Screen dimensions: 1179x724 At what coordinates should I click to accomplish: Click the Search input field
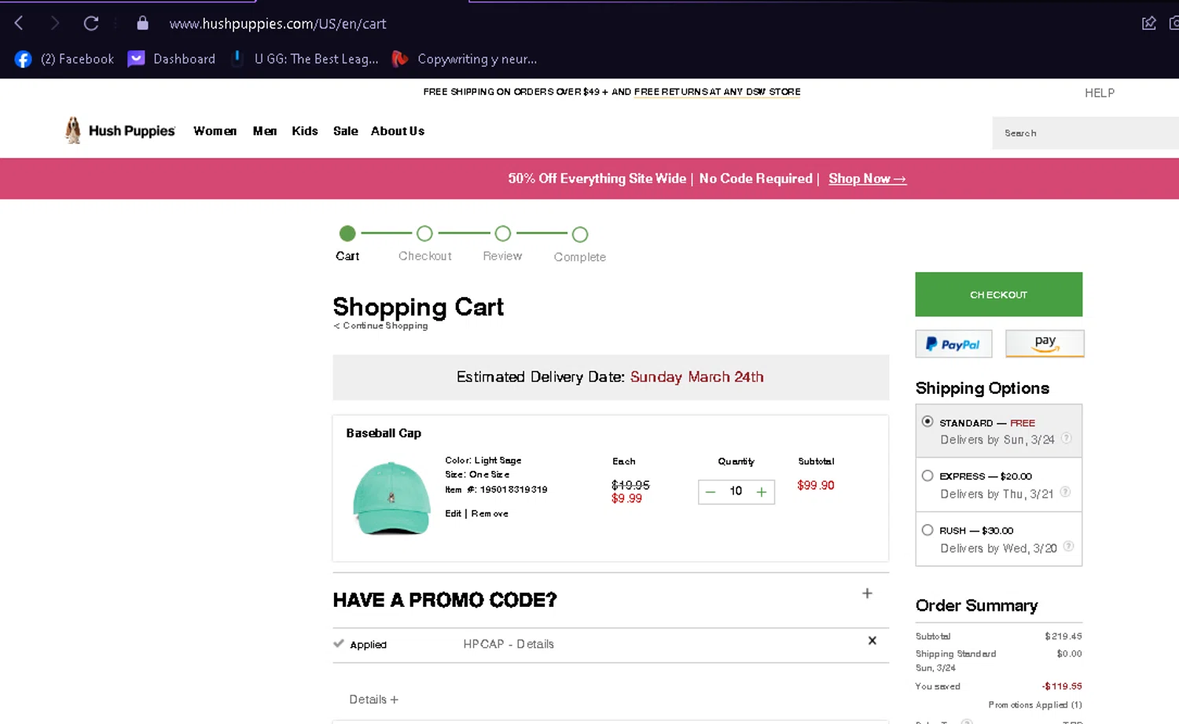tap(1085, 133)
